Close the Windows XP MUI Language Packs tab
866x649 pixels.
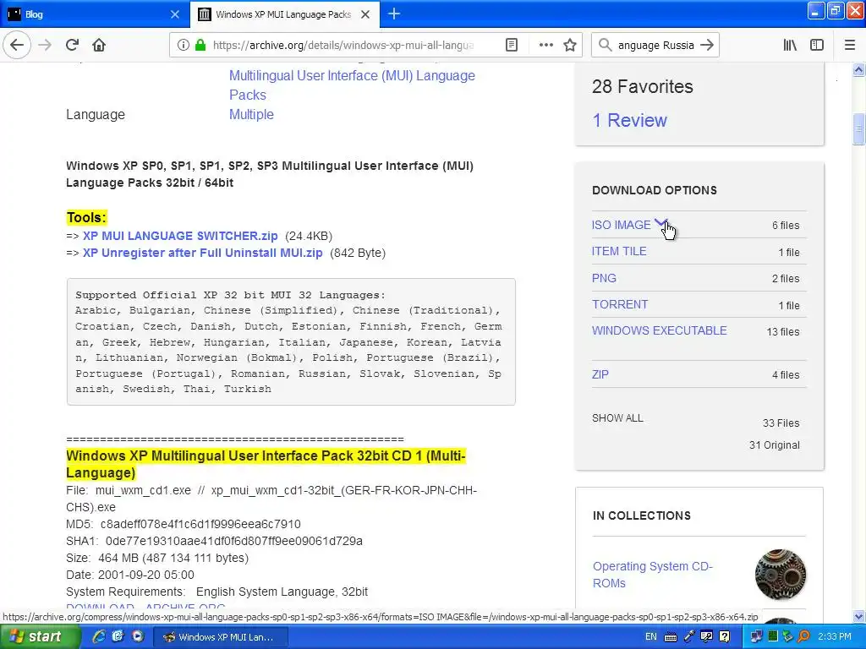(365, 14)
